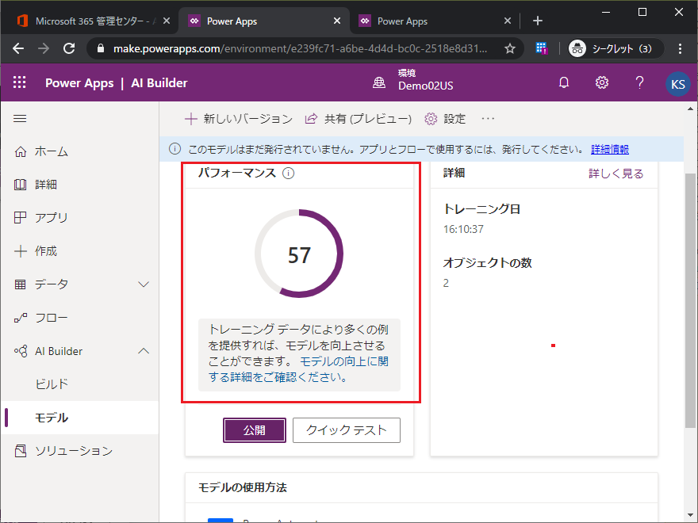Viewport: 698px width, 523px height.
Task: Expand the データ navigation section
Action: [x=144, y=284]
